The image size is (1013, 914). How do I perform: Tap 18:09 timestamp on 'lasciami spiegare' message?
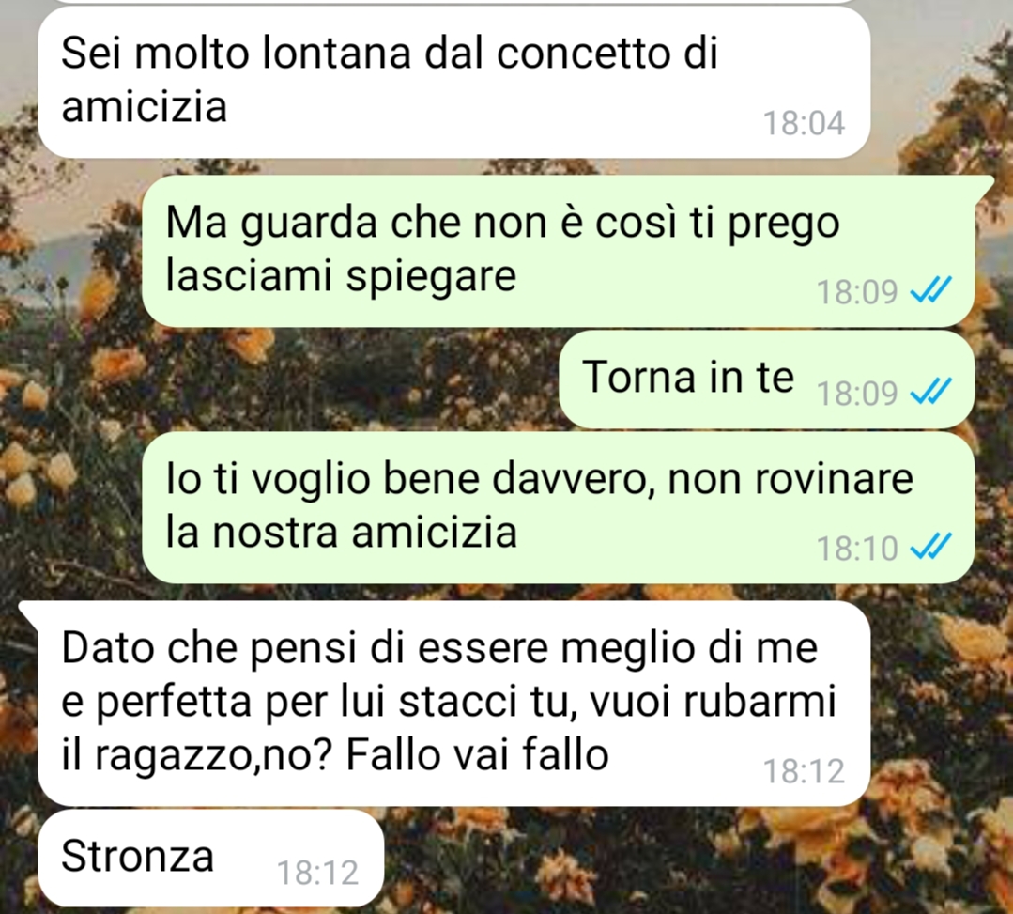(x=857, y=291)
